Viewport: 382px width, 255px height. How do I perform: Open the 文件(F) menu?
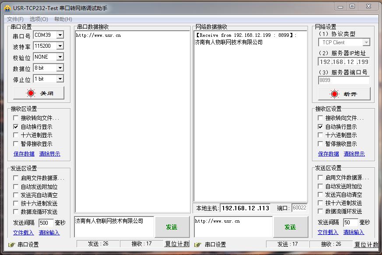pyautogui.click(x=15, y=19)
